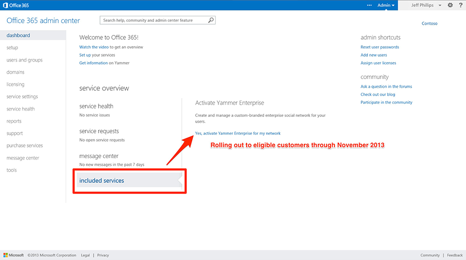Select service requests overview tab

(99, 131)
